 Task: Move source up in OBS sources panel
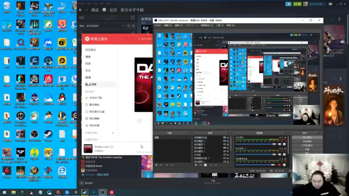211,165
